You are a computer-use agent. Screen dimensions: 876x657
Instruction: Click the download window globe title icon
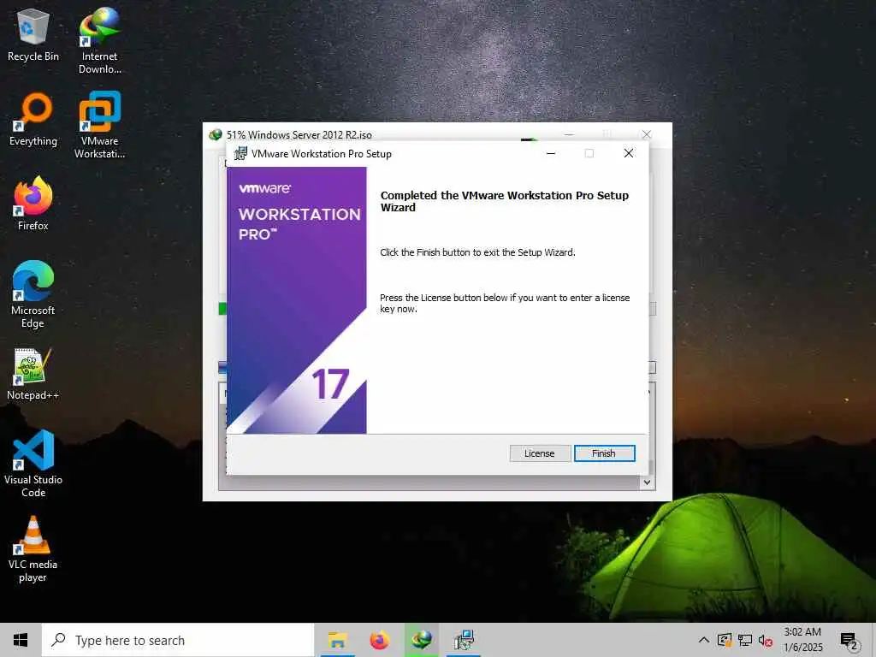tap(215, 134)
